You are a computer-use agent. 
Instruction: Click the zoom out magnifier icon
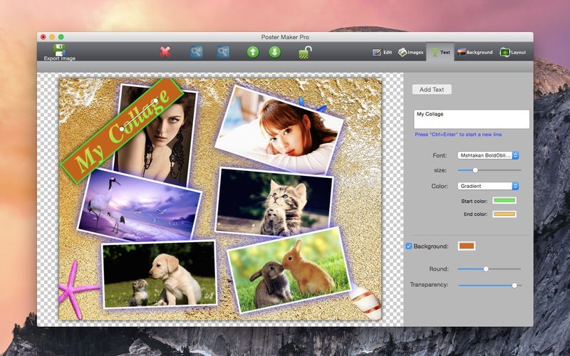[x=223, y=51]
